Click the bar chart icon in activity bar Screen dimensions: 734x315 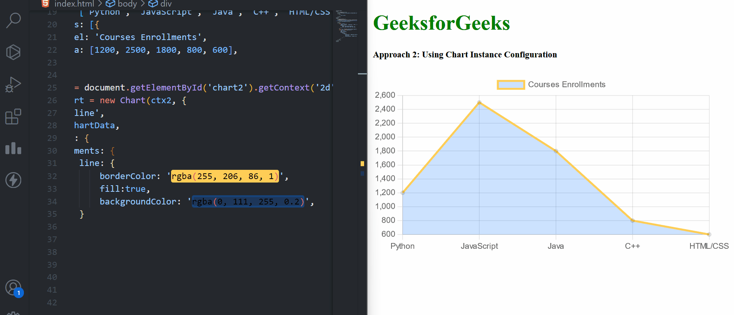[x=13, y=148]
